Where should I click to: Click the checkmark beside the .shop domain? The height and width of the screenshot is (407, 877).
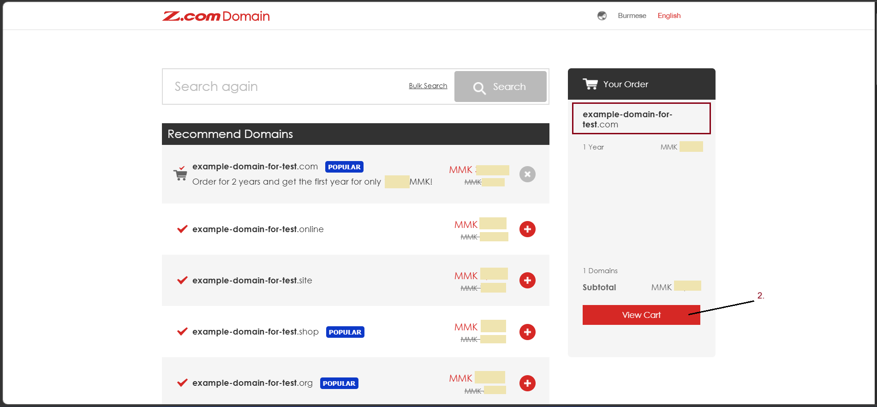coord(182,331)
